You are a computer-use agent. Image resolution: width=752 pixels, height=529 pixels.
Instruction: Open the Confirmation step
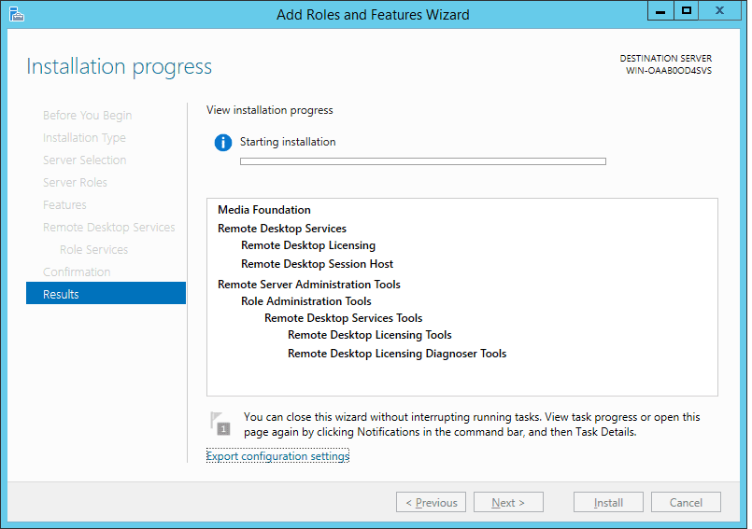tap(77, 271)
